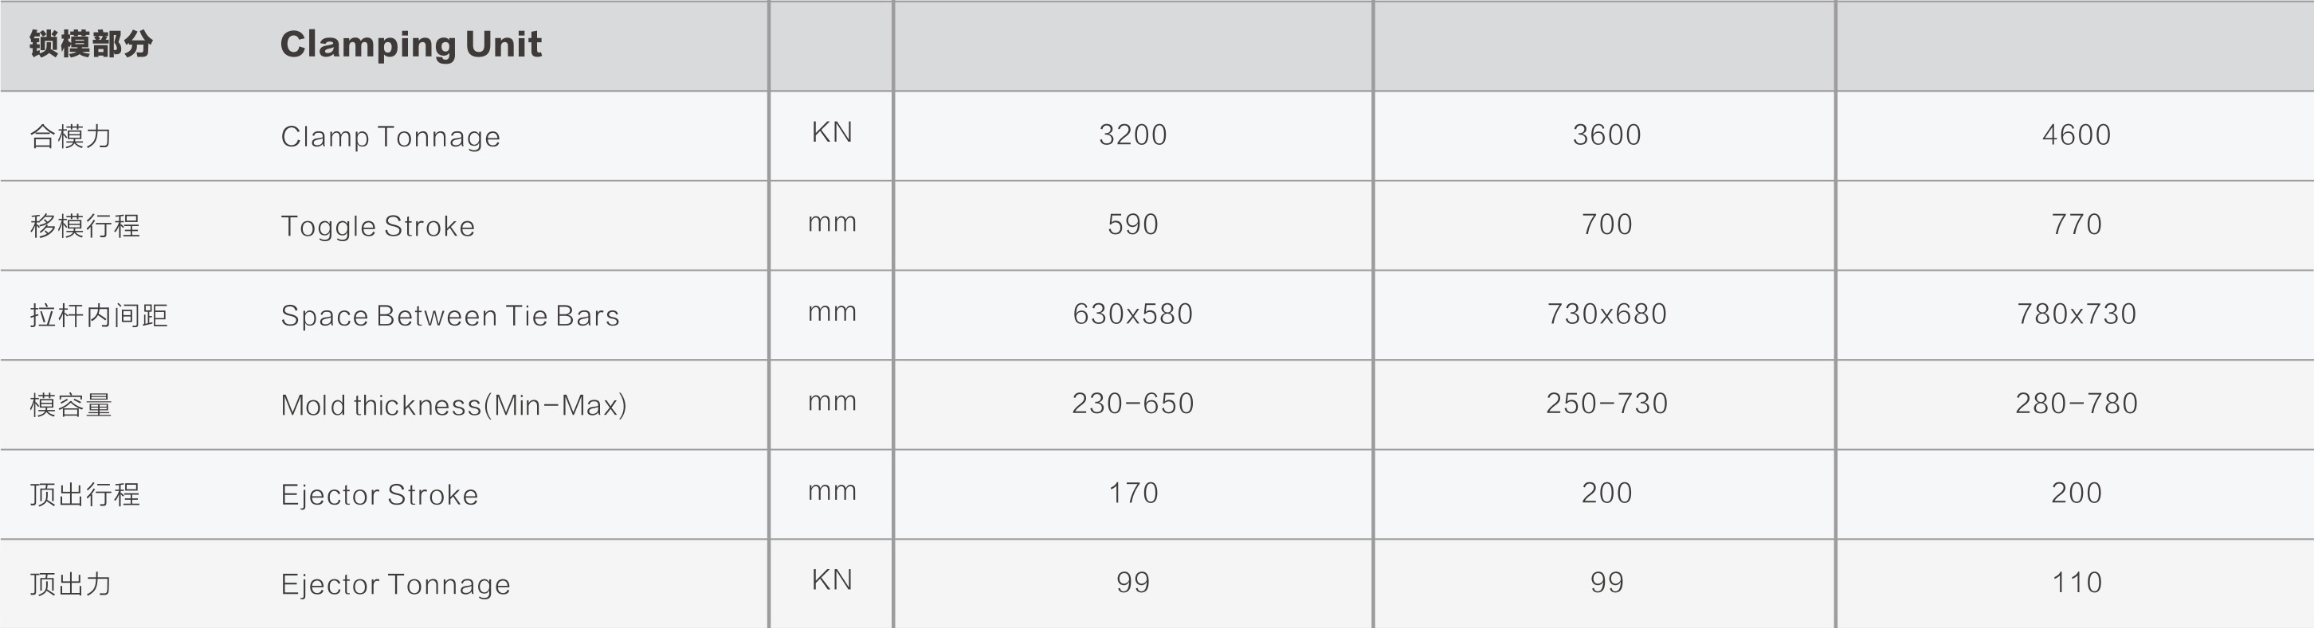Select the 顶出力 Chinese row label
Screen dimensions: 2314x628
(x=70, y=585)
